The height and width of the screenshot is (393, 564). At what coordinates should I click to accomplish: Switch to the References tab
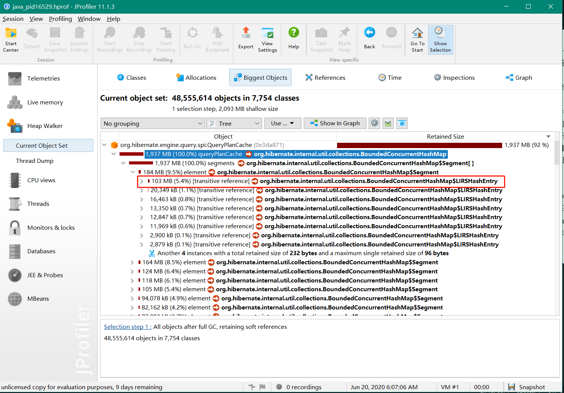pos(325,78)
